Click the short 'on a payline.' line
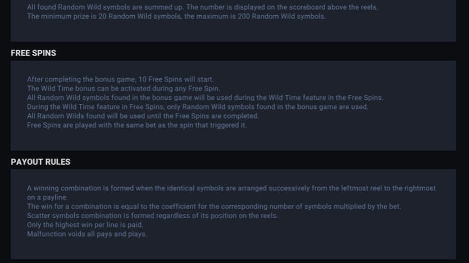469x263 pixels. click(x=47, y=197)
